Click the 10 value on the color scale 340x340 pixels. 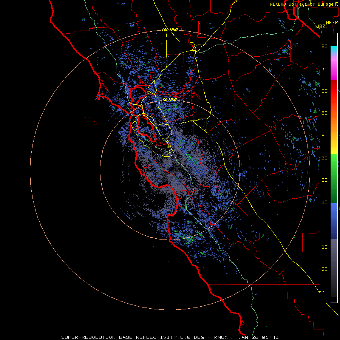pos(325,202)
